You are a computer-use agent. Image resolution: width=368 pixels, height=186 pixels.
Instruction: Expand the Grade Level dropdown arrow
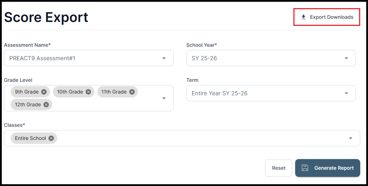tap(164, 98)
